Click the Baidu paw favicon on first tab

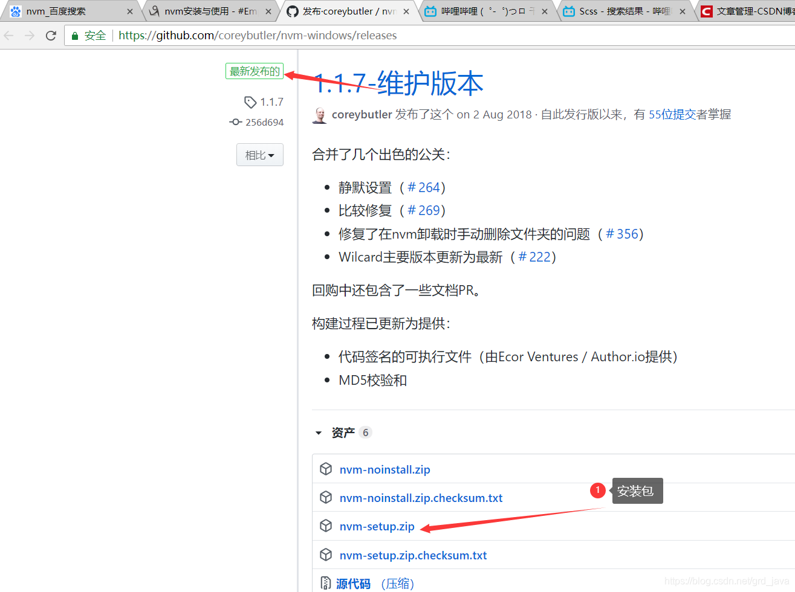coord(16,11)
